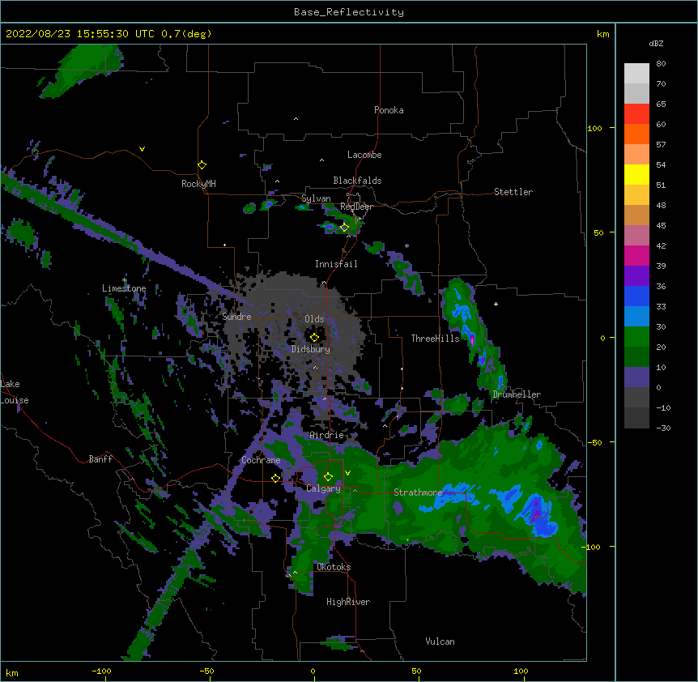Viewport: 698px width, 682px height.
Task: Click the Olds label
Action: [x=314, y=319]
